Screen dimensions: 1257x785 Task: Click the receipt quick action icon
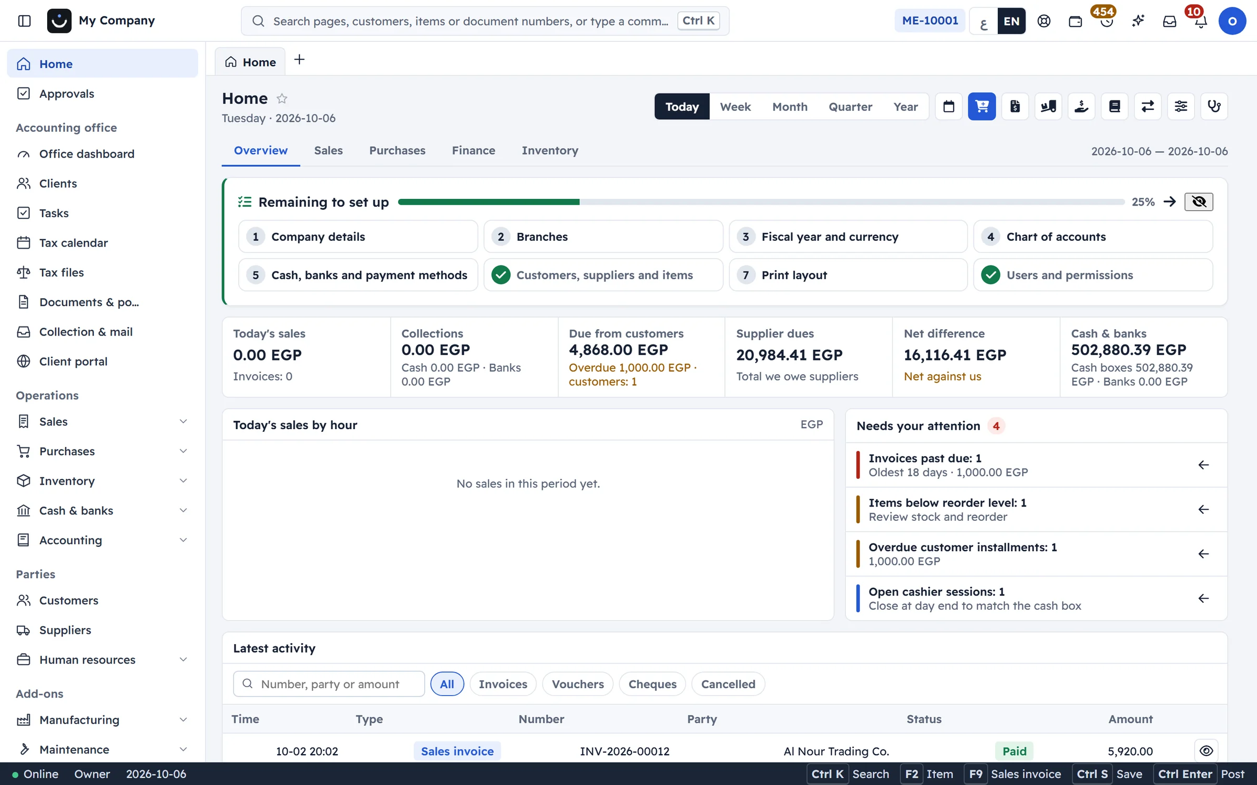tap(1115, 107)
